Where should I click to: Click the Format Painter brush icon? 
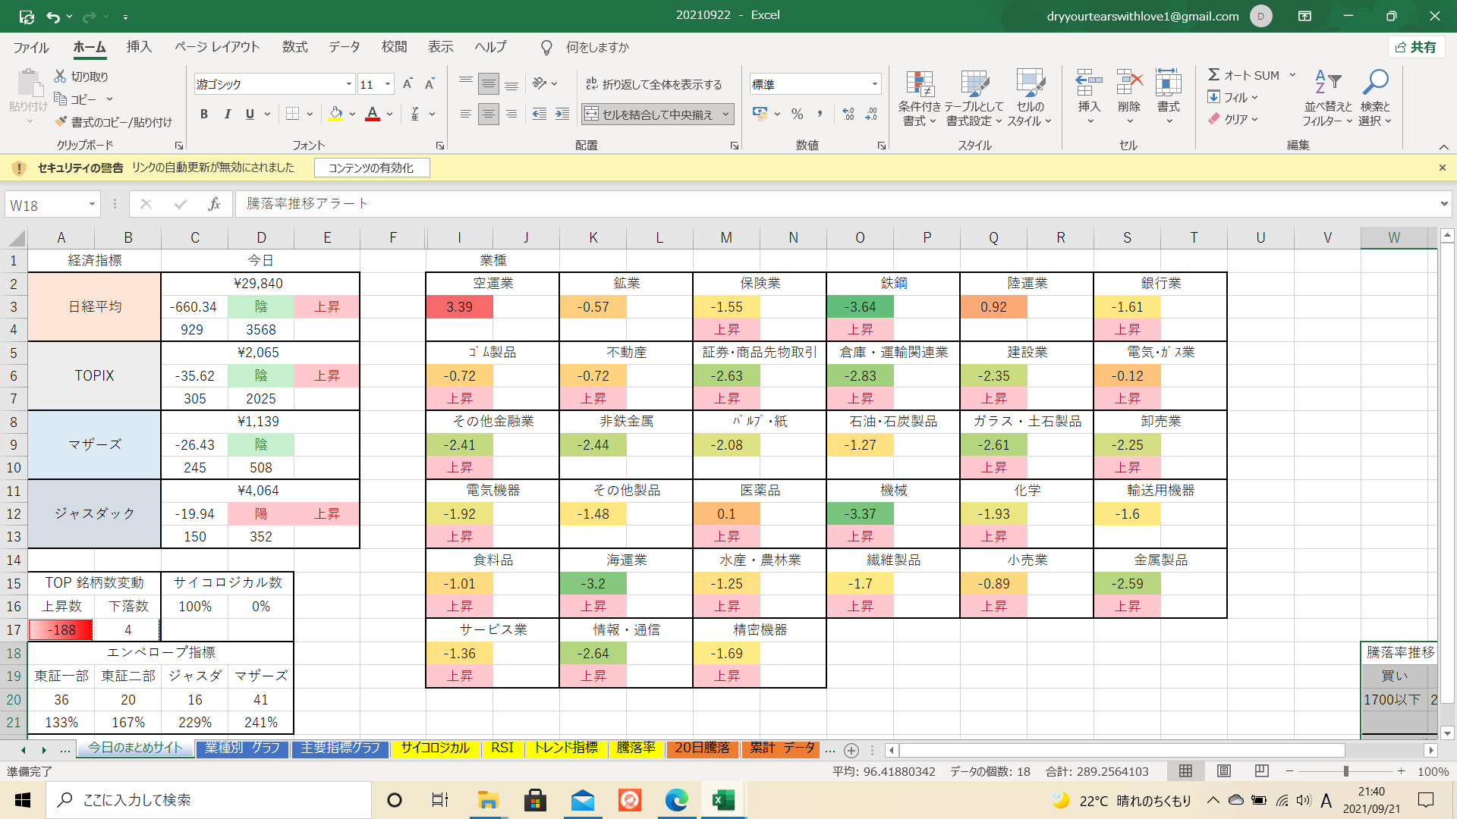61,121
